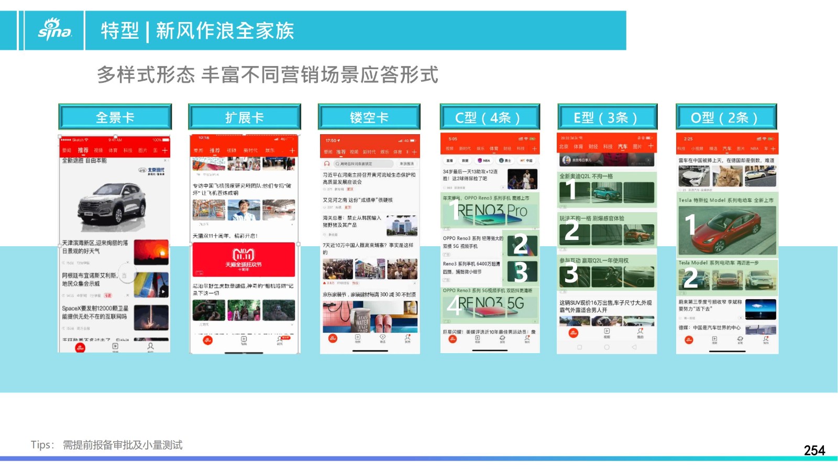Click the 镂空卡 header label

(x=369, y=117)
